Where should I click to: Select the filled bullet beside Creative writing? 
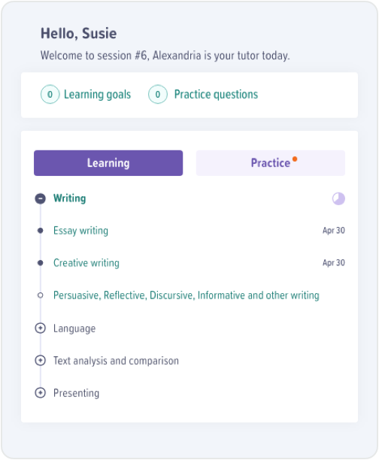point(41,263)
